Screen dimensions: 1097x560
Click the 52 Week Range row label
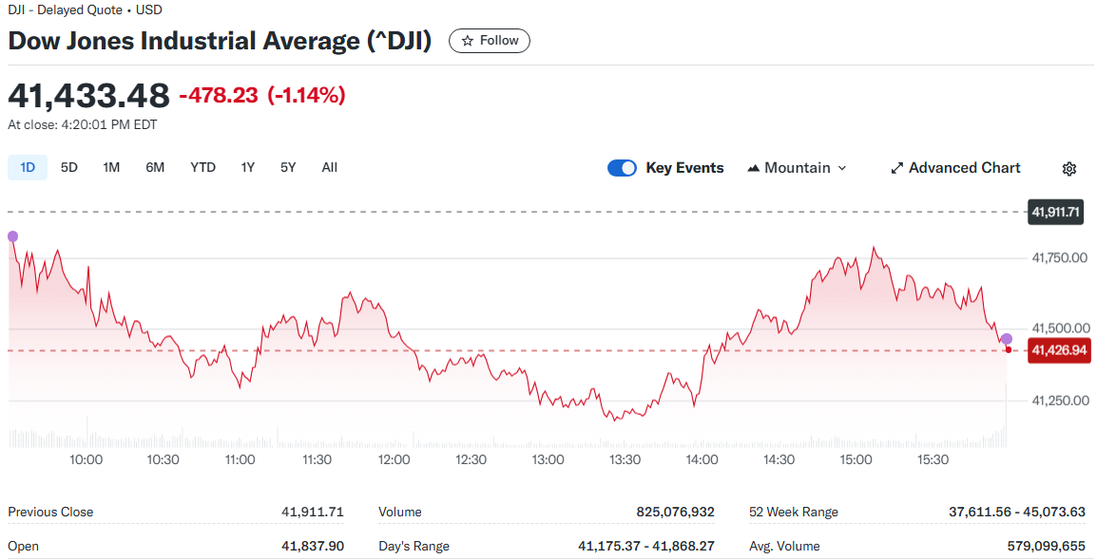click(x=794, y=512)
